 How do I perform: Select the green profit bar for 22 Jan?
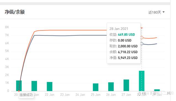pos(50,87)
